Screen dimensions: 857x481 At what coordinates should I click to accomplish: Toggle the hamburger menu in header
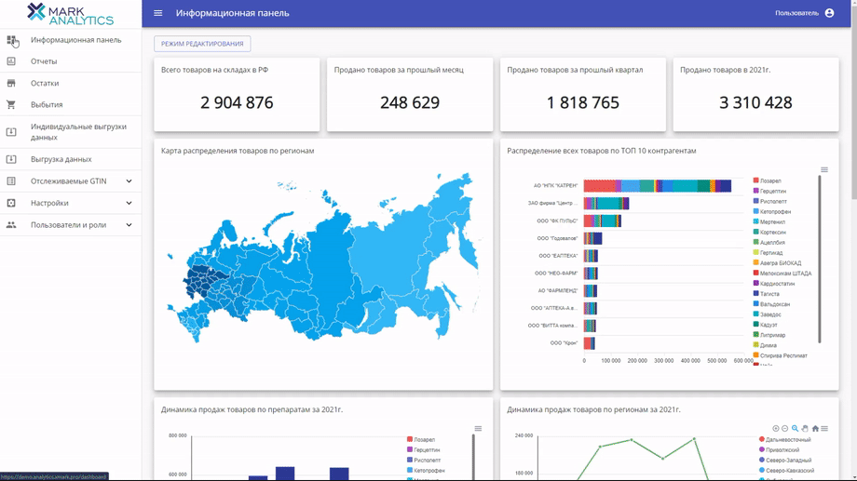[x=158, y=13]
